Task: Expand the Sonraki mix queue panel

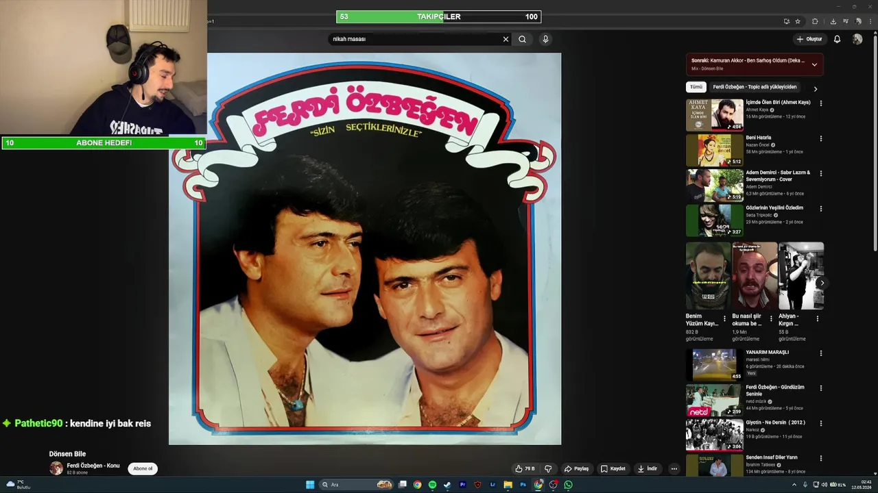Action: [x=814, y=64]
